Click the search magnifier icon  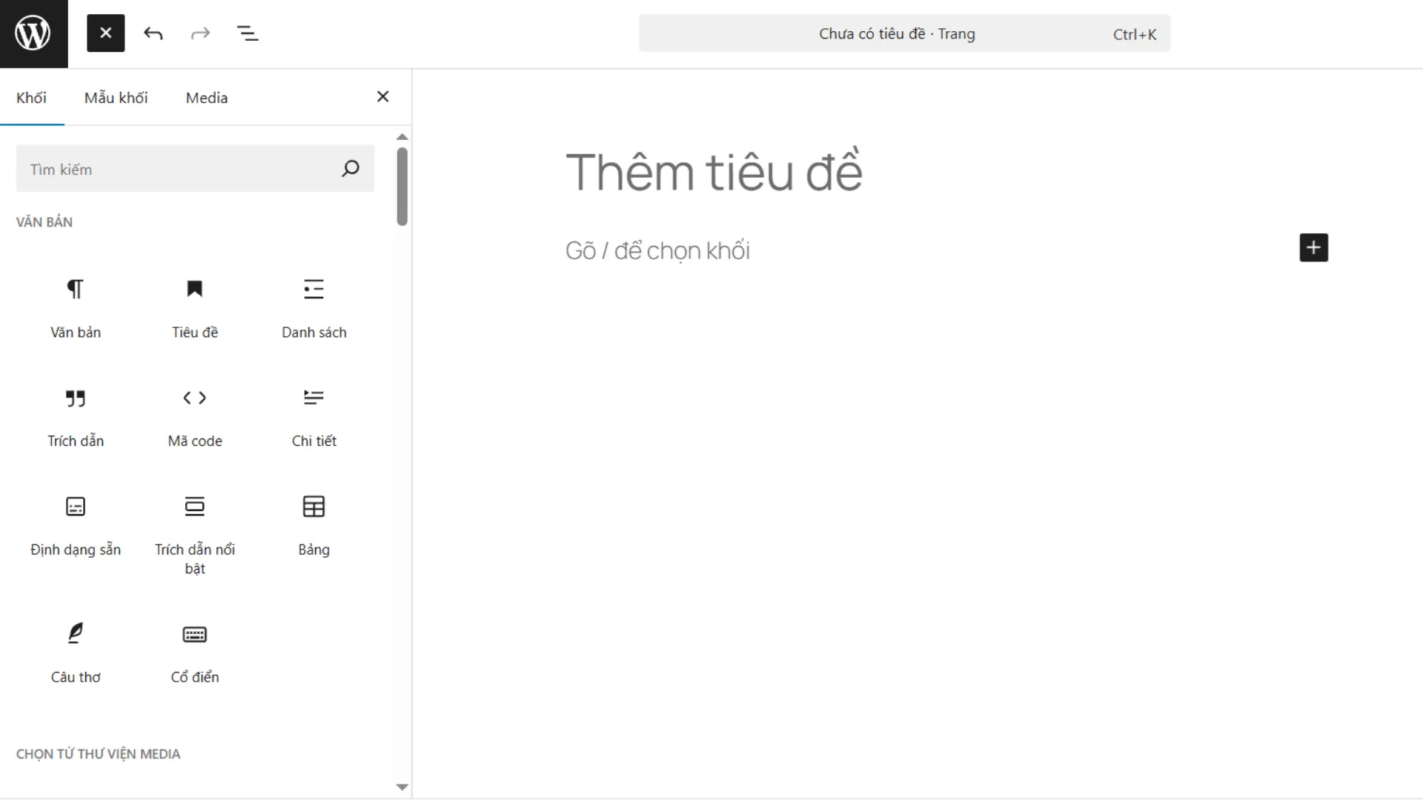coord(351,169)
